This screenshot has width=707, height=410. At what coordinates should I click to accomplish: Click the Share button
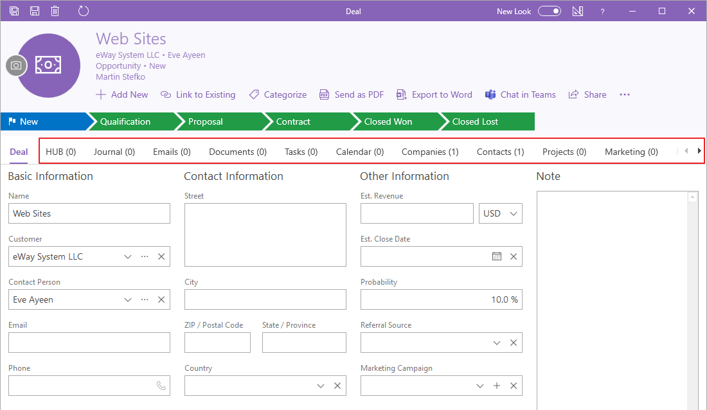click(x=587, y=94)
